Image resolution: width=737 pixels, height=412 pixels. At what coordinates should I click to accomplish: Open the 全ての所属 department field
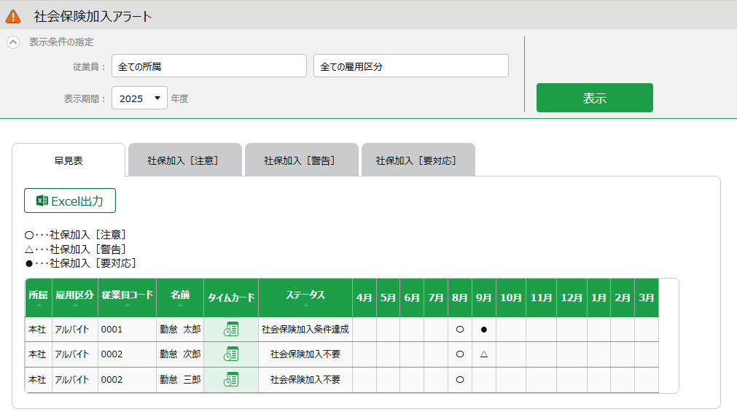click(209, 66)
